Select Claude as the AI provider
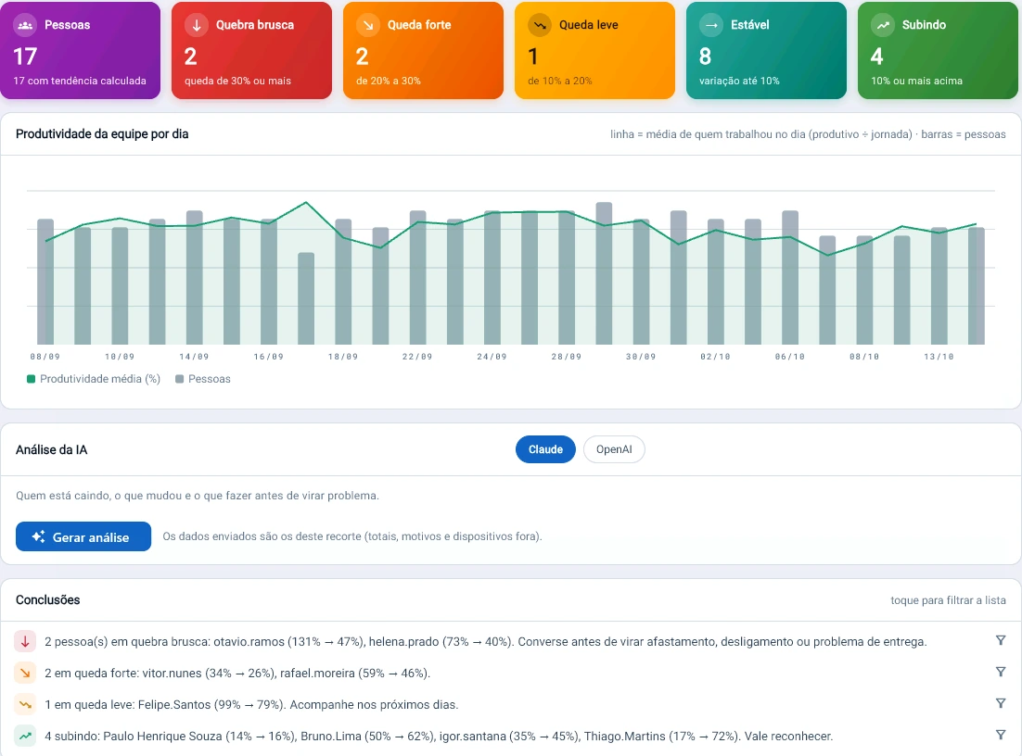 (x=545, y=449)
